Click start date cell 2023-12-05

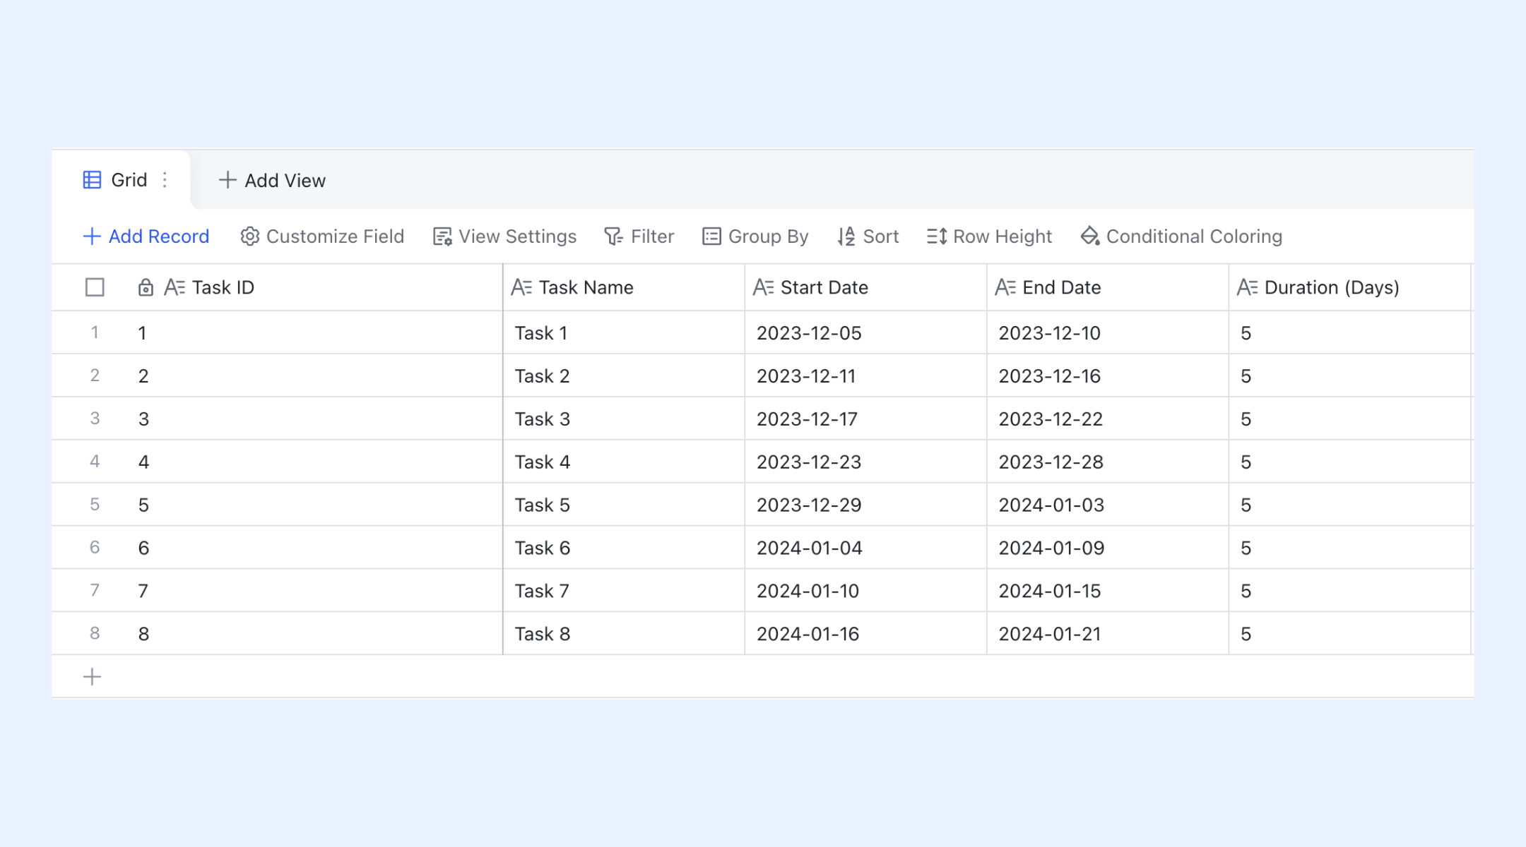865,332
